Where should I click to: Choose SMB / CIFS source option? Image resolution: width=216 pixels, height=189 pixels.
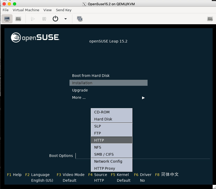[x=112, y=154]
